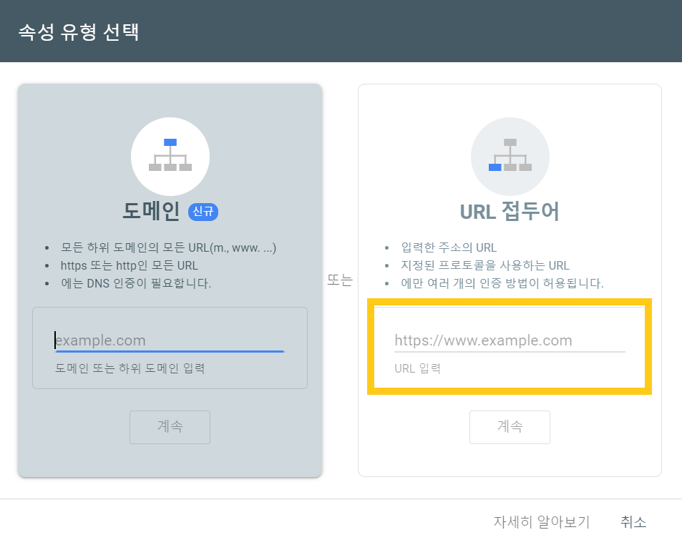Click bullet text https 또는 http인 모든 URL
682x545 pixels.
(130, 265)
